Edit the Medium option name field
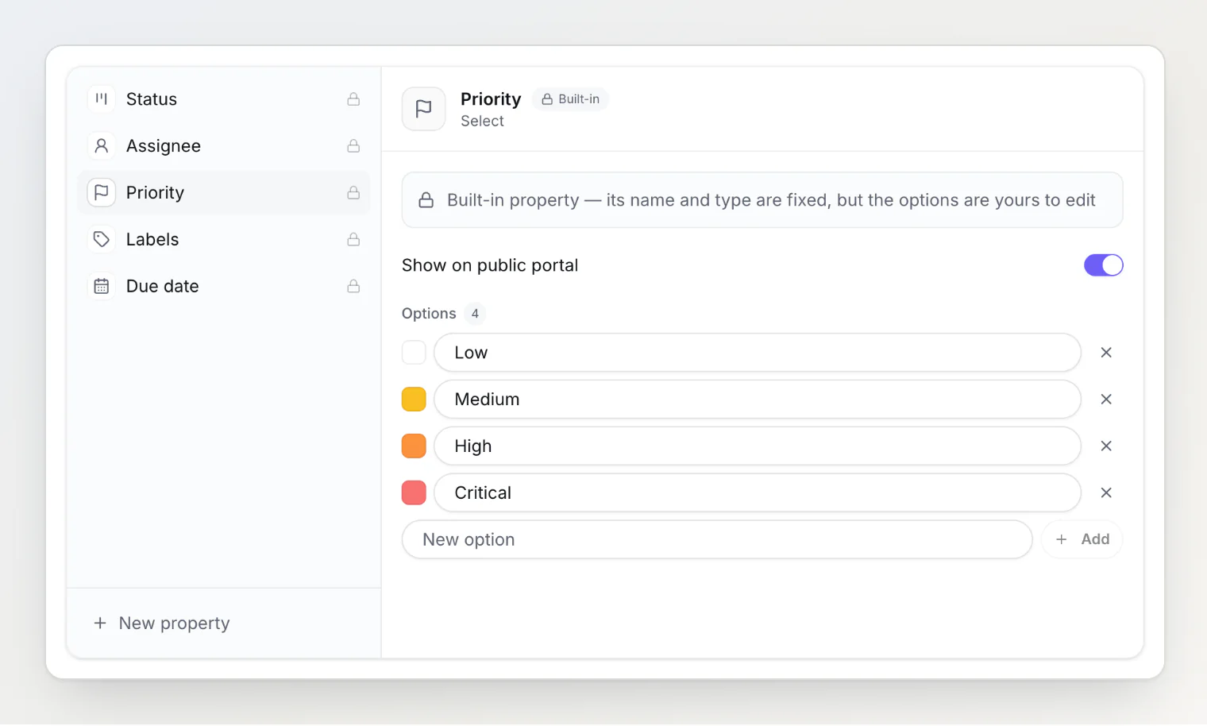This screenshot has height=726, width=1207. 758,400
